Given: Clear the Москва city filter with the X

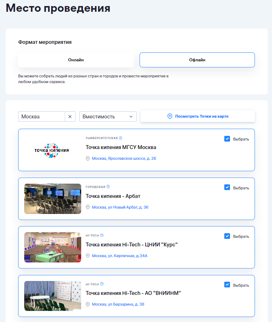Looking at the screenshot, I should [x=70, y=117].
